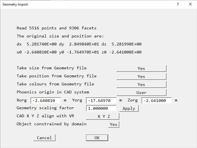Close the Geometry Import dialog
197x148 pixels.
190,4
